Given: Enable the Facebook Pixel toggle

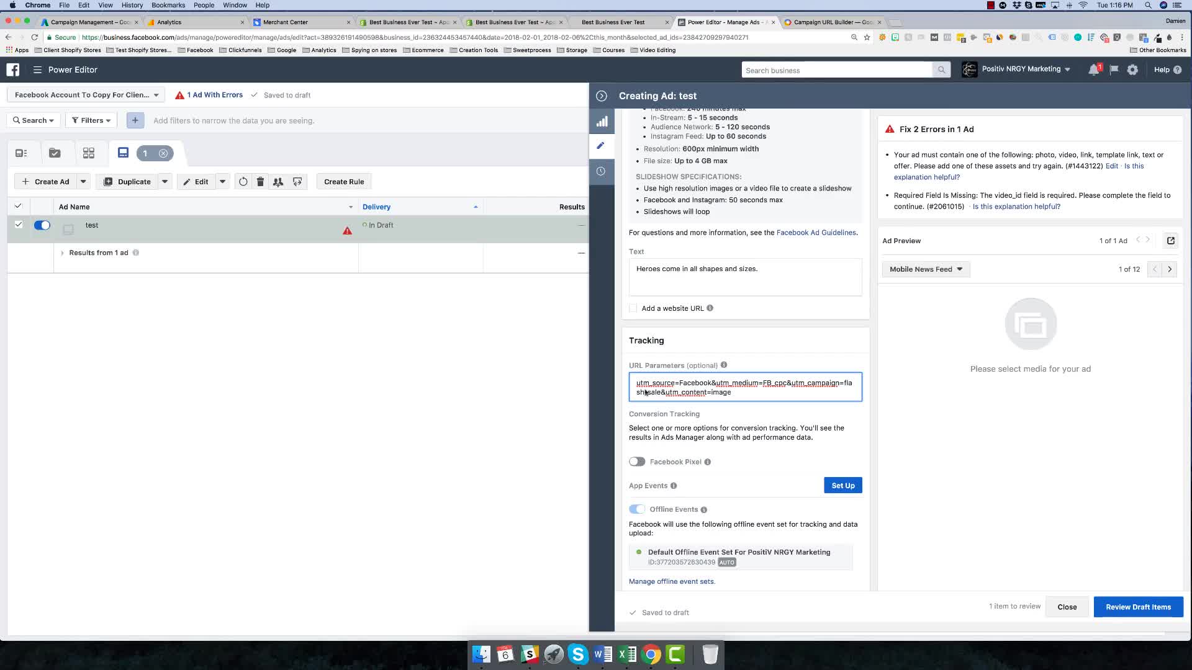Looking at the screenshot, I should 637,462.
